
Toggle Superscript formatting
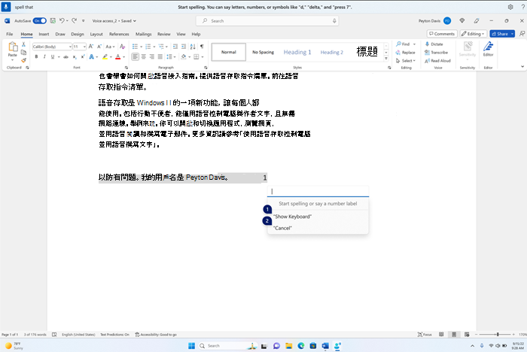click(82, 56)
